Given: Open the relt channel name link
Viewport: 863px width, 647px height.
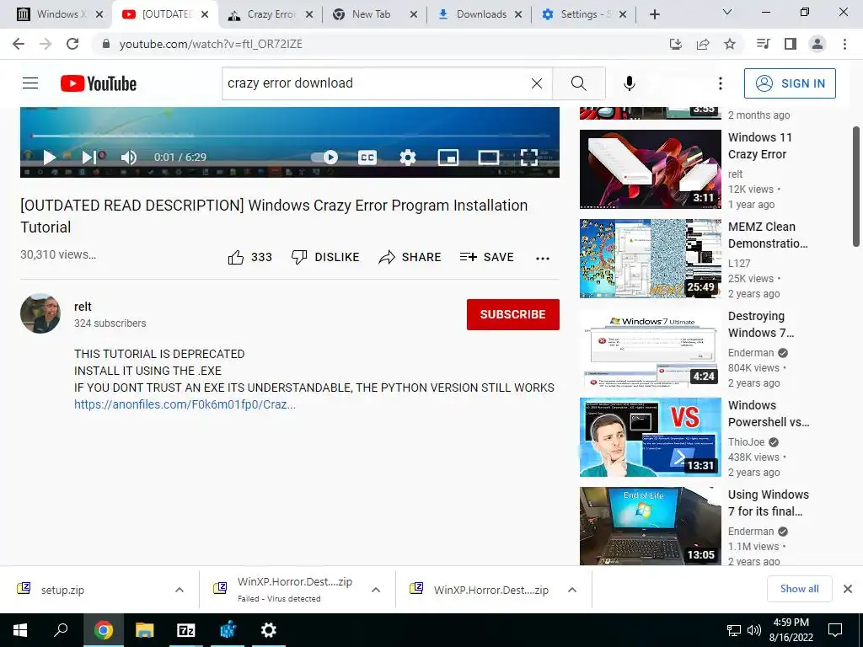Looking at the screenshot, I should pos(83,307).
